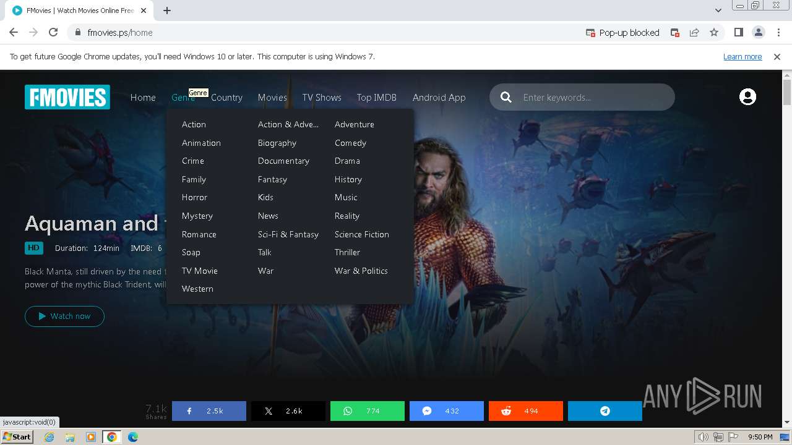792x445 pixels.
Task: Share via WhatsApp button
Action: coord(368,411)
